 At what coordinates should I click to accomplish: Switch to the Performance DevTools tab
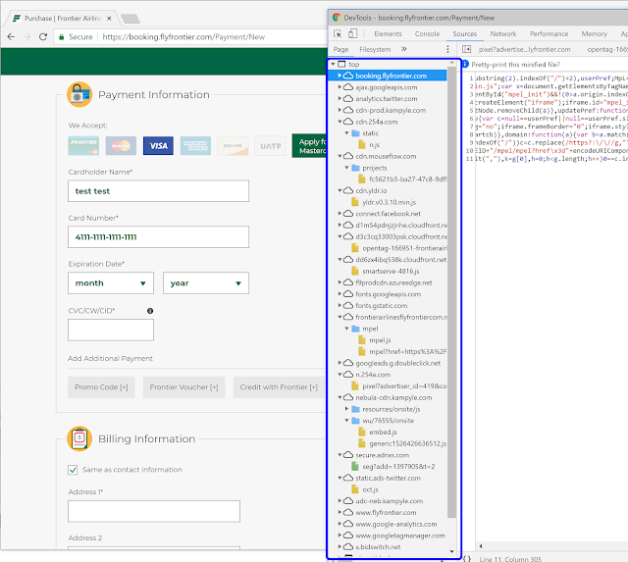click(x=549, y=34)
